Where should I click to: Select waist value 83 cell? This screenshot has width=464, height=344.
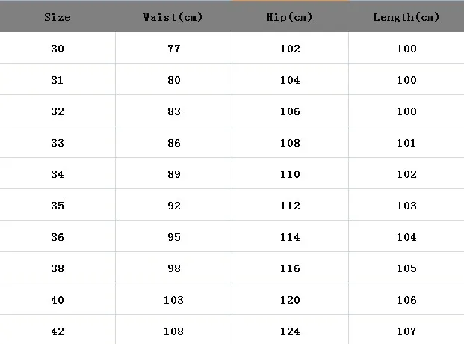pos(173,111)
